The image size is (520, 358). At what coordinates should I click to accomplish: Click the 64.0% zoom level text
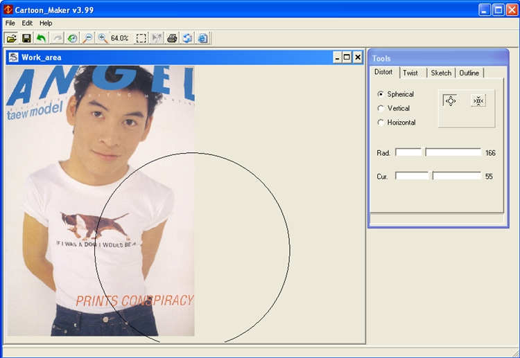(120, 38)
